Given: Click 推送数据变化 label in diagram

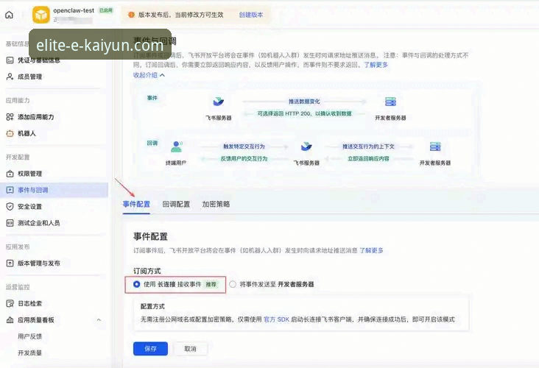Looking at the screenshot, I should click(x=304, y=102).
